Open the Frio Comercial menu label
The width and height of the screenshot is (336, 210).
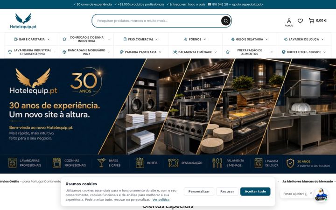coord(140,39)
